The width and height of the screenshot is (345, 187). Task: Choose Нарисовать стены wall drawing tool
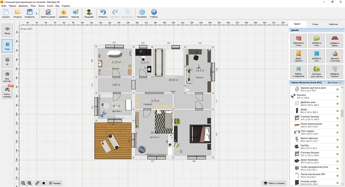pyautogui.click(x=298, y=41)
